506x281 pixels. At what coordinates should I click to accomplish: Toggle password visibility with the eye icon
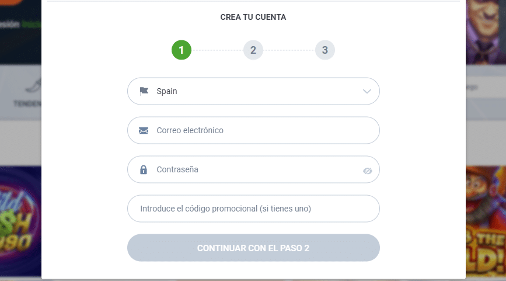(x=367, y=171)
